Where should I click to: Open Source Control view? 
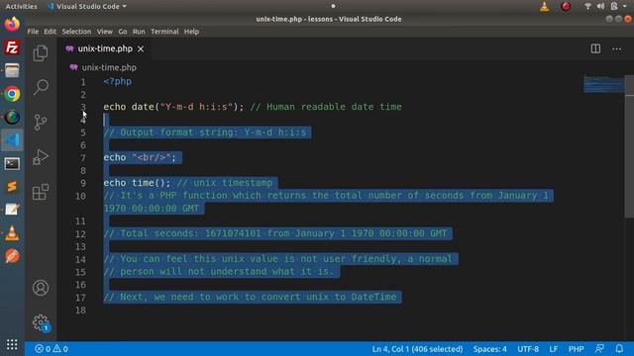(41, 122)
